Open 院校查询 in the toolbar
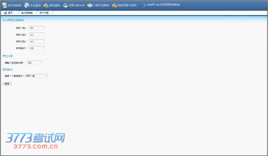 coord(46,5)
